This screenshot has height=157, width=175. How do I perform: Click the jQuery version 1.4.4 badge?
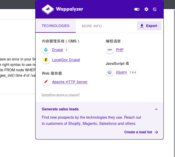coord(133,72)
